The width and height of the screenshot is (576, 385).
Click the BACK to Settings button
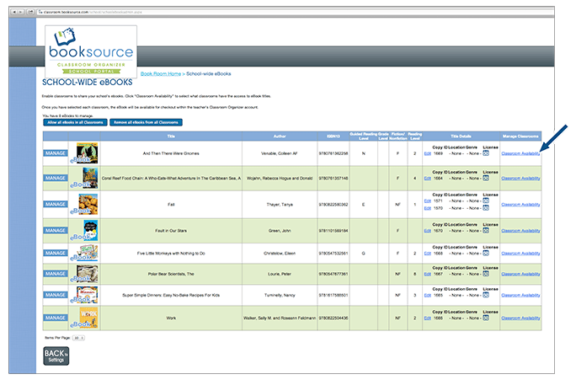(x=56, y=356)
